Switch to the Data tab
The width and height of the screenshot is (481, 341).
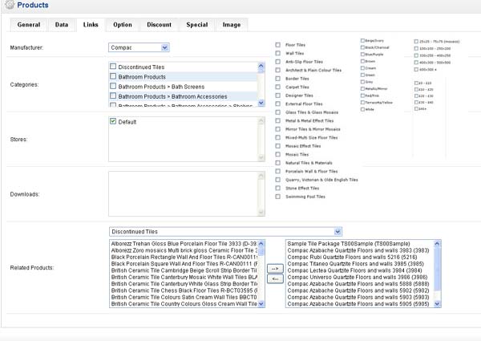[x=62, y=25]
